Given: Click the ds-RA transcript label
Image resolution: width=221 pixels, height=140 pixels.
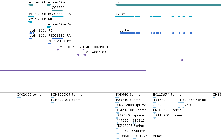Looking at the screenshot, I should (x=120, y=14).
